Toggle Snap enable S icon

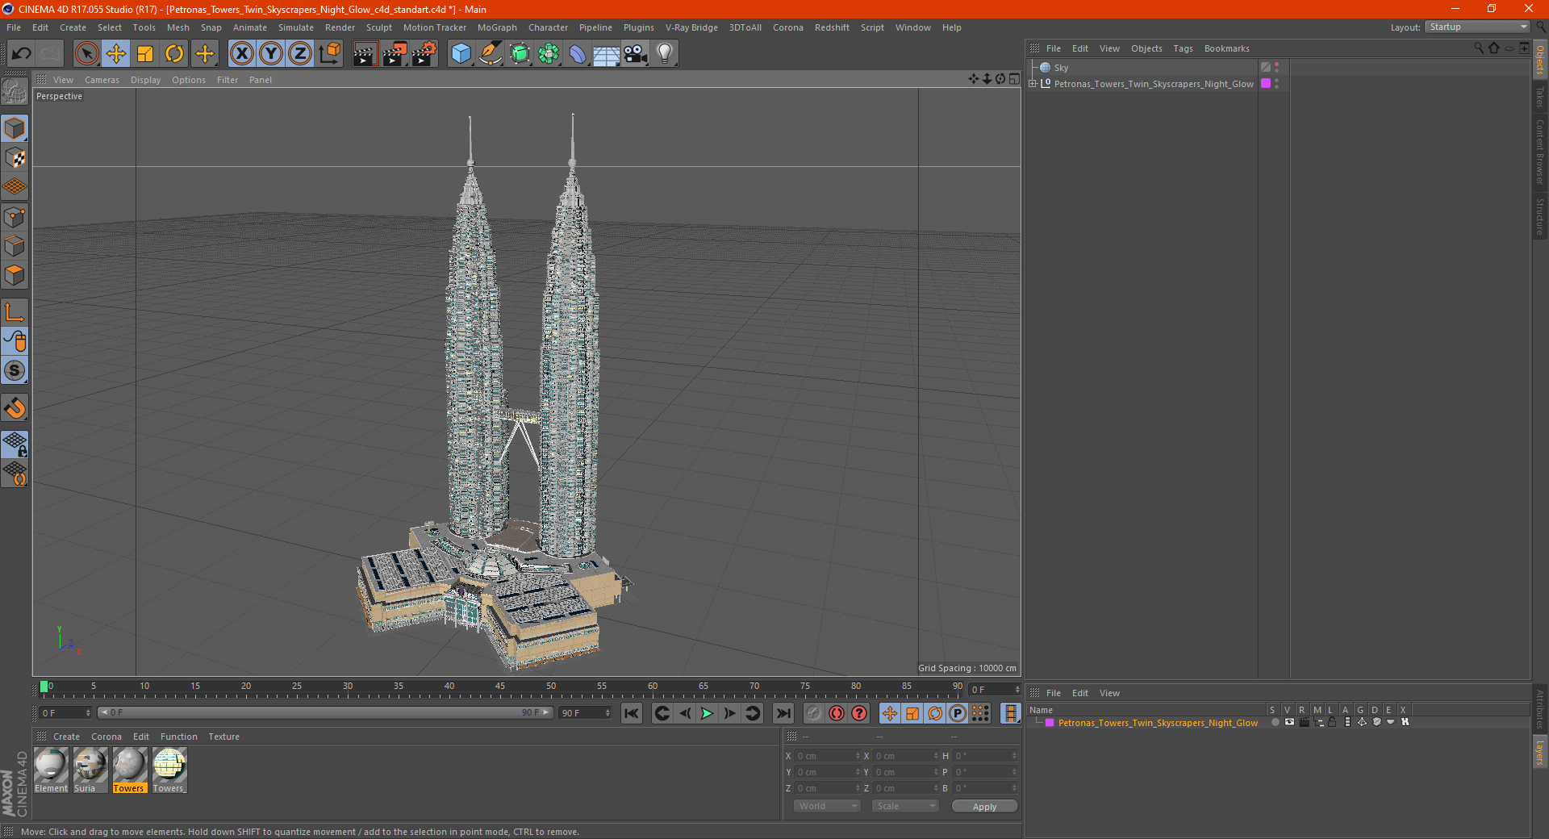(x=15, y=371)
